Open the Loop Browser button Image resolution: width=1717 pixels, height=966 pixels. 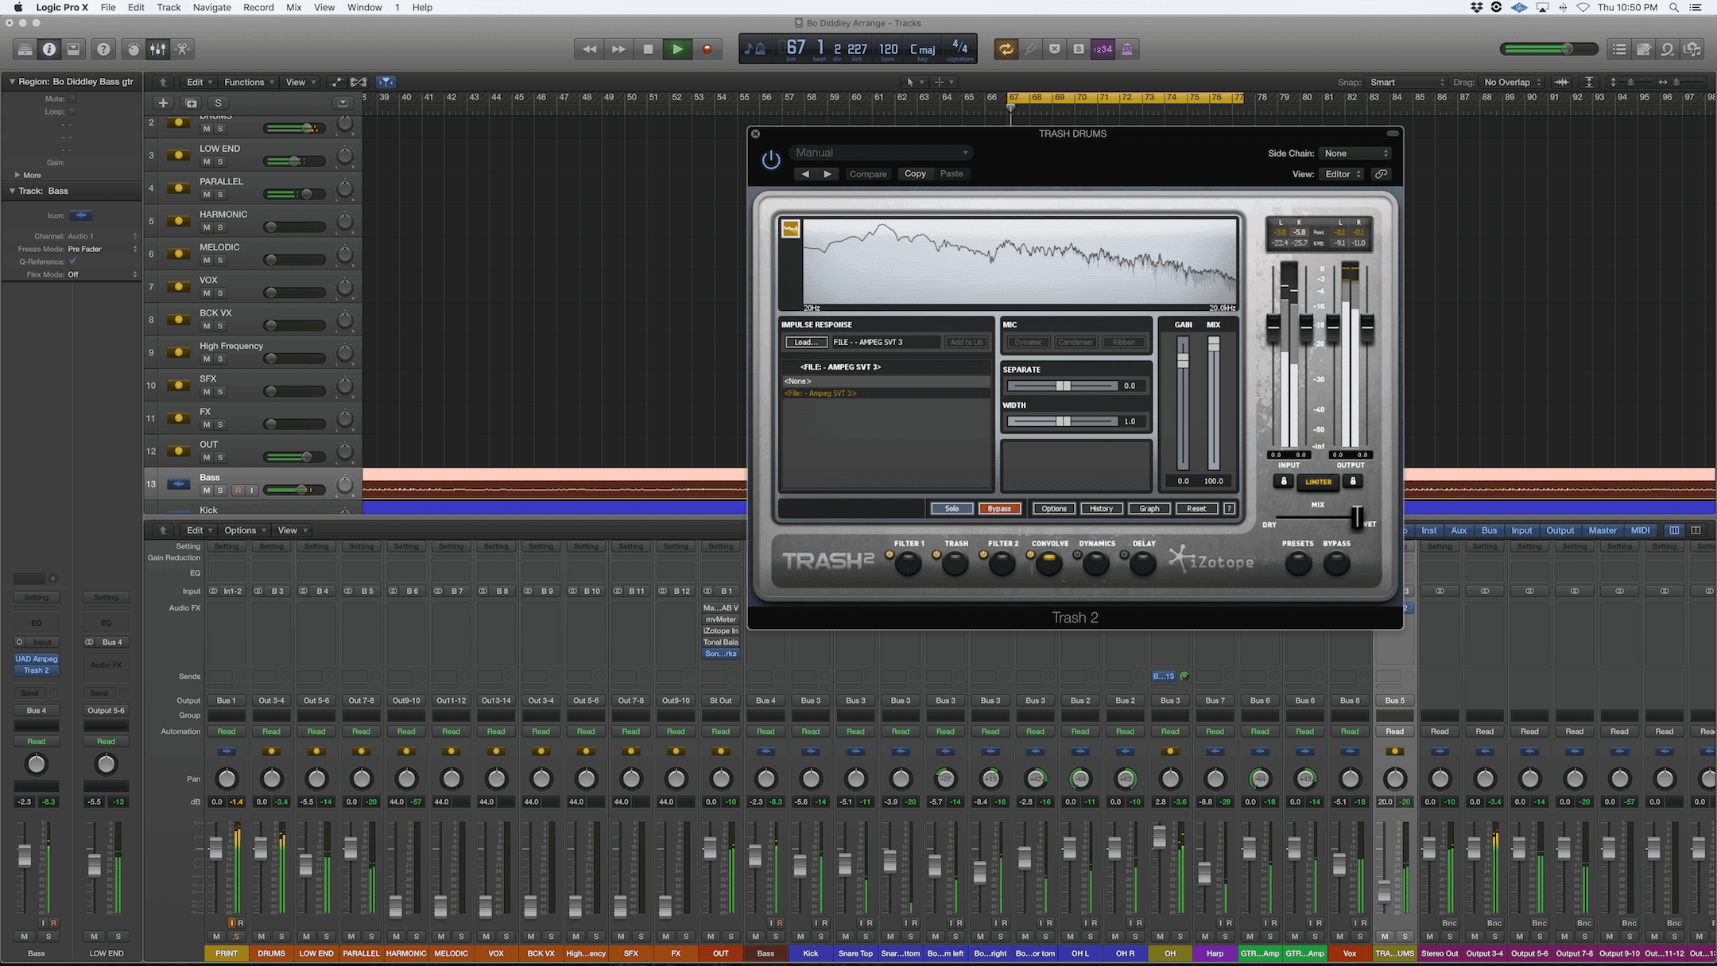click(x=1668, y=49)
